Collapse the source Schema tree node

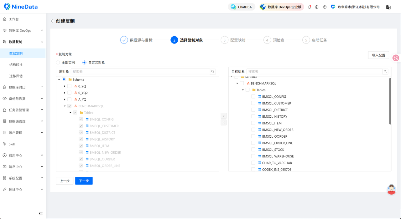click(x=59, y=79)
